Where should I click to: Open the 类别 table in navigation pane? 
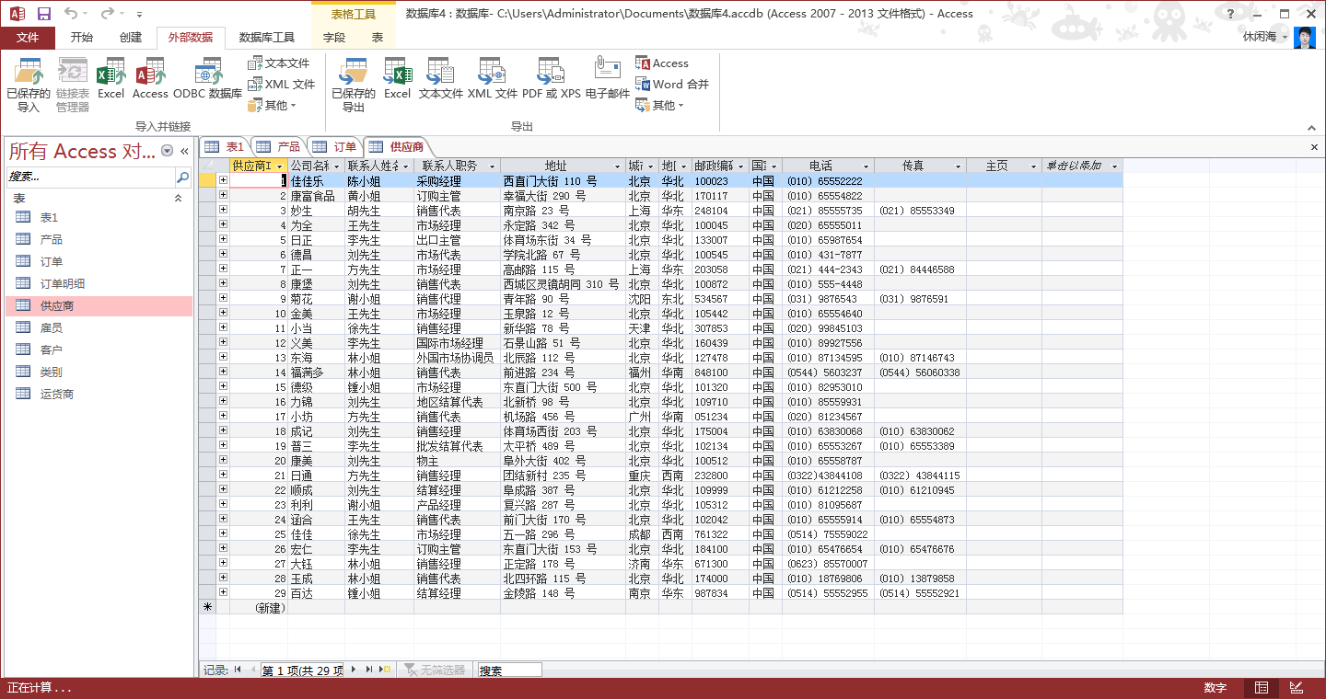(x=99, y=372)
